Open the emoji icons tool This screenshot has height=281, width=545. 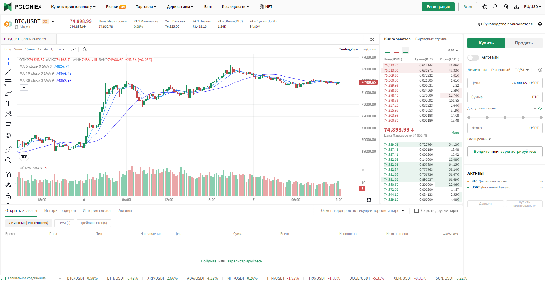(8, 135)
